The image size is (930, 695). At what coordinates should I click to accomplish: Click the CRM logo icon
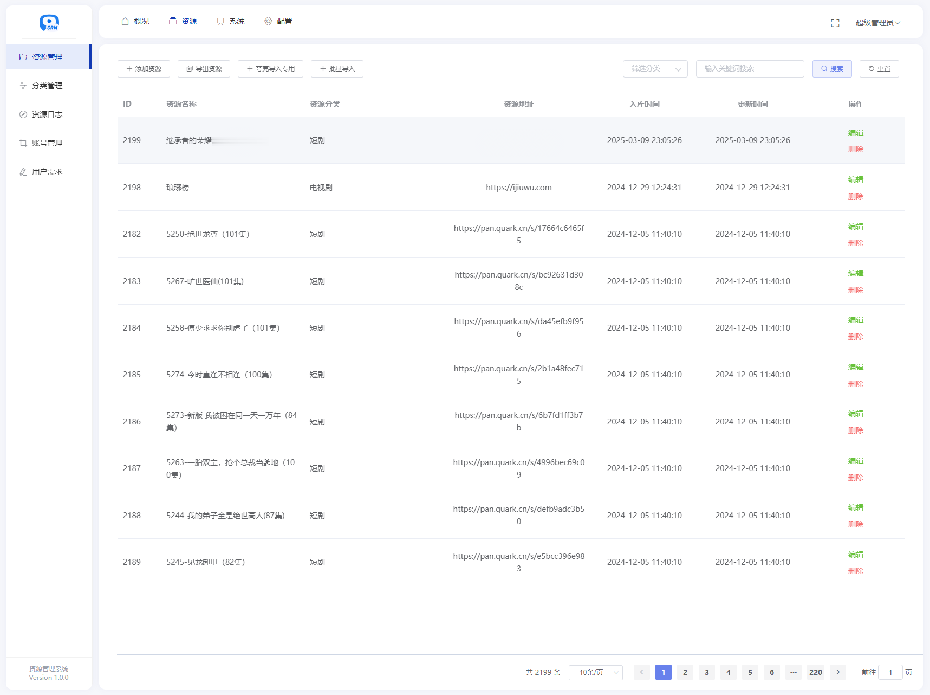(x=49, y=23)
